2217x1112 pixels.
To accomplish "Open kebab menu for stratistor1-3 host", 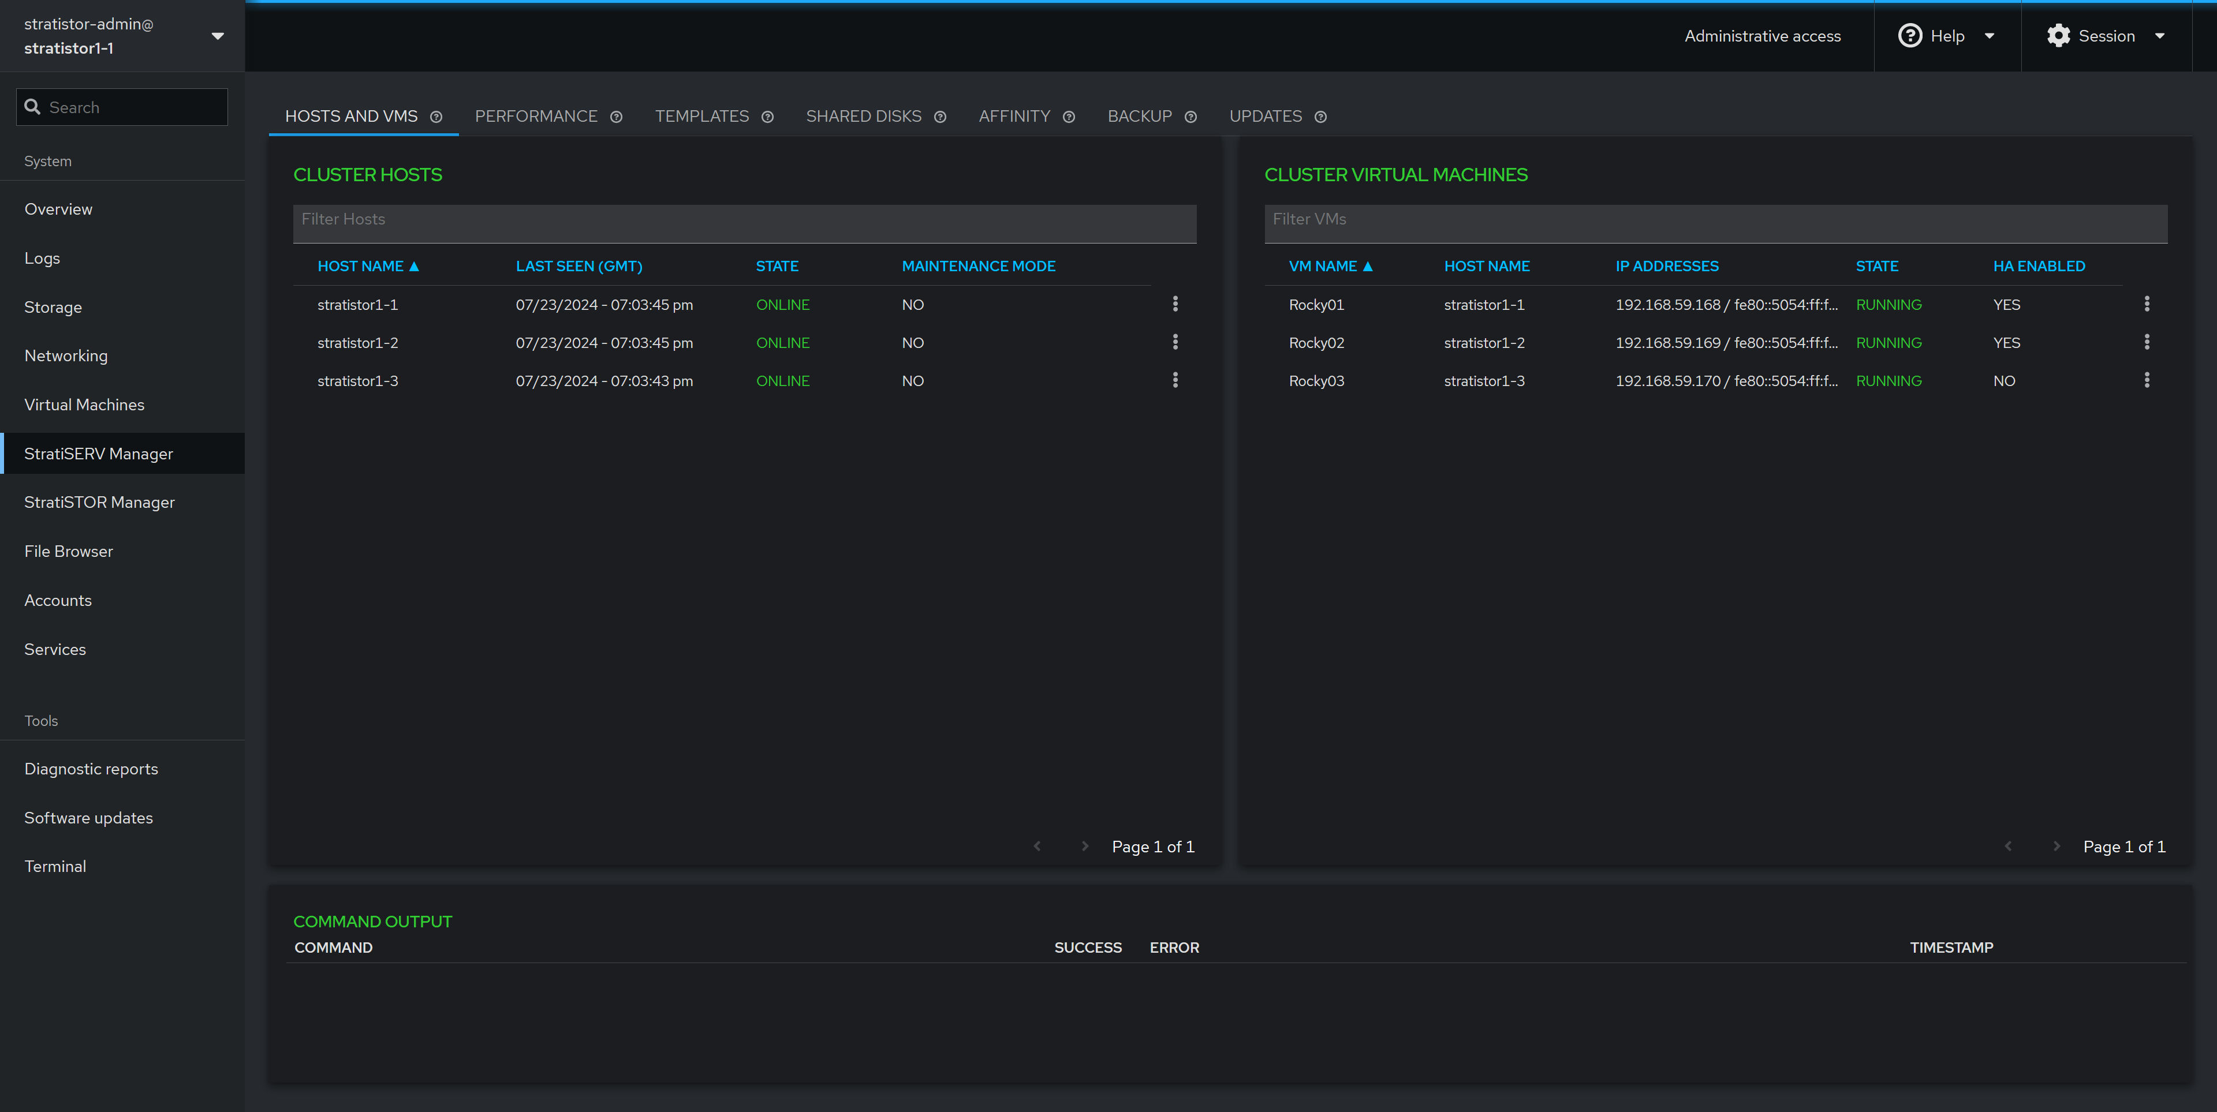I will pyautogui.click(x=1175, y=380).
